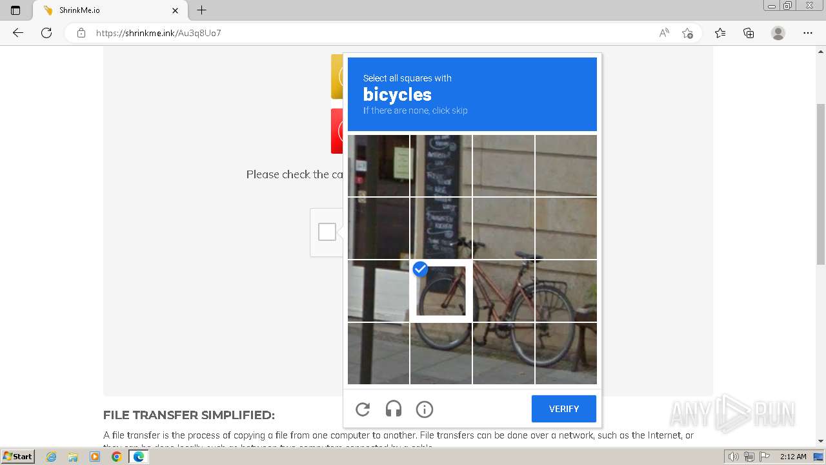Select top-left tile with shop door
Screen dimensions: 826x465
click(379, 166)
